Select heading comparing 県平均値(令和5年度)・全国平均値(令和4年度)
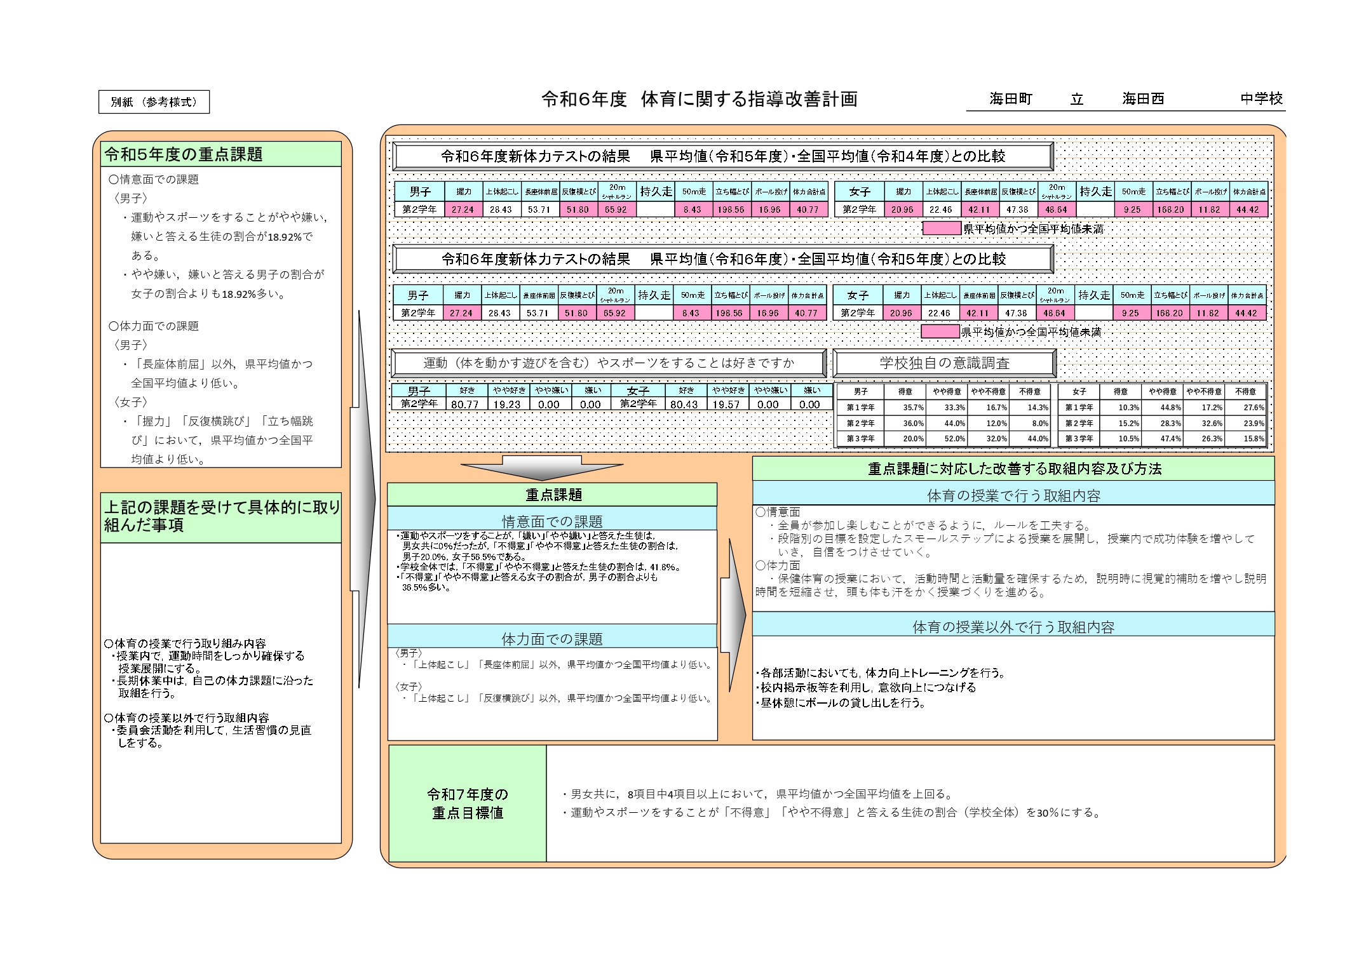The width and height of the screenshot is (1366, 964). [723, 156]
